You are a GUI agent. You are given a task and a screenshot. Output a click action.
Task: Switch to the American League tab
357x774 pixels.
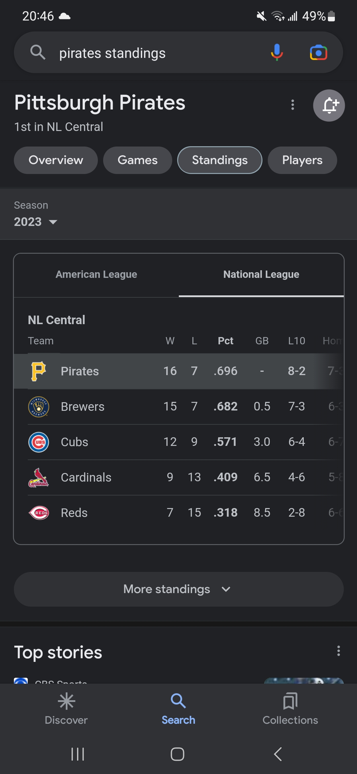pyautogui.click(x=96, y=275)
